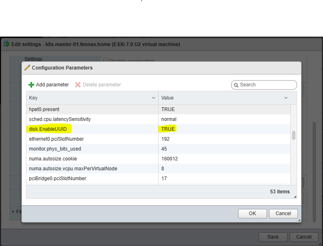323x246 pixels.
Task: Click the green plus Add parameter icon
Action: [x=31, y=85]
